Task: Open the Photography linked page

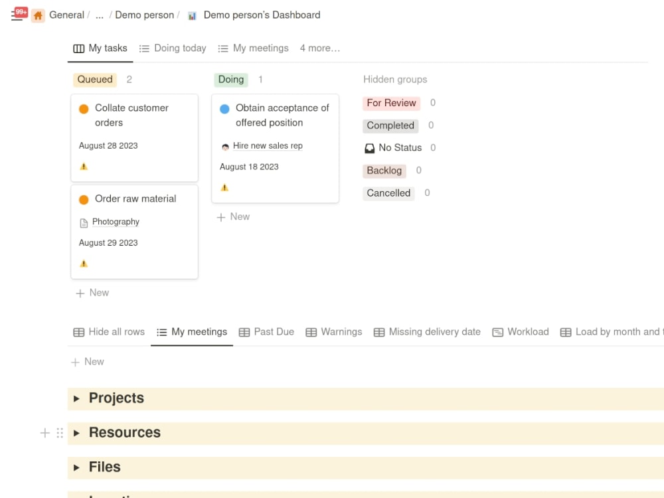Action: pyautogui.click(x=116, y=222)
